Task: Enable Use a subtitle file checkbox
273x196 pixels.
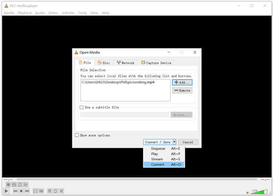Action: pyautogui.click(x=81, y=107)
